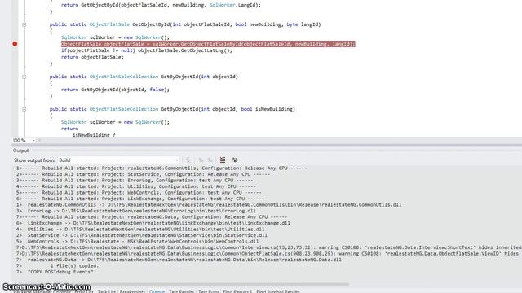Click the 'Output' panel title
This screenshot has height=293, width=522.
(x=20, y=151)
